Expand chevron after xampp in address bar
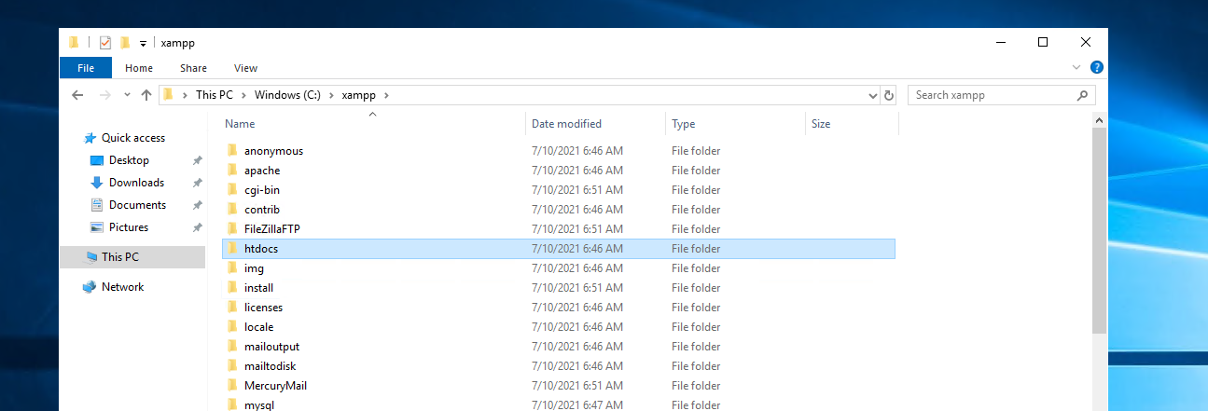 (385, 95)
